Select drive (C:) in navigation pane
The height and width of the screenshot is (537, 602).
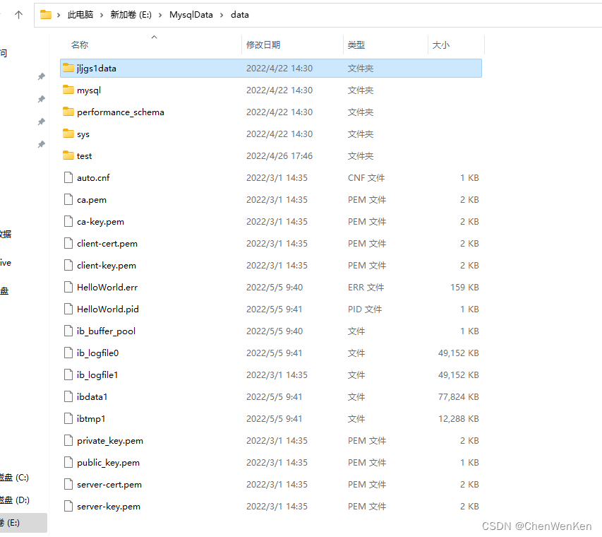tap(15, 478)
